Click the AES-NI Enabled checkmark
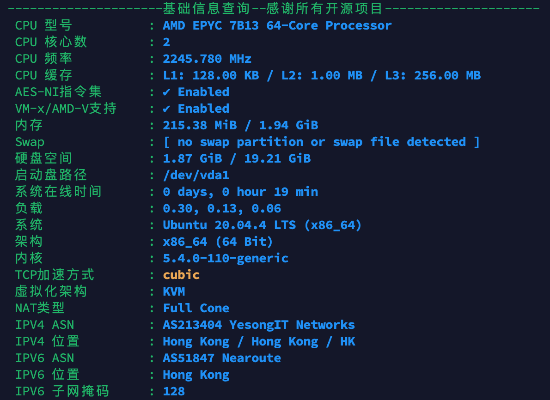 pyautogui.click(x=166, y=92)
